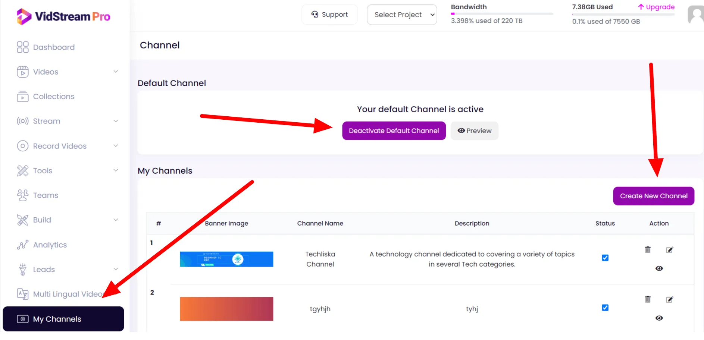This screenshot has height=340, width=704.
Task: View Techliska Channel using eye icon
Action: [659, 268]
